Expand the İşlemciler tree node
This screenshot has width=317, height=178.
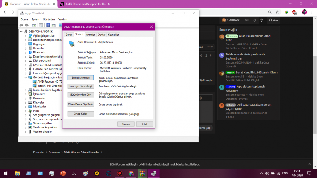26,94
